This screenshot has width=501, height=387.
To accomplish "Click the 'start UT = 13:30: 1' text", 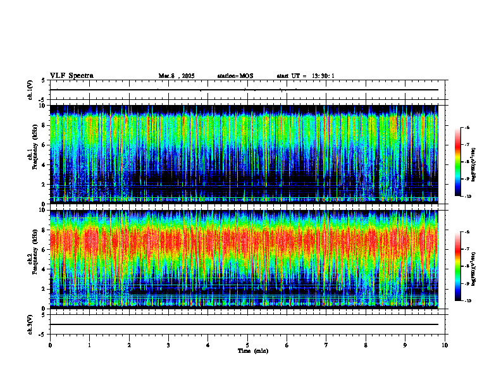I will [306, 76].
